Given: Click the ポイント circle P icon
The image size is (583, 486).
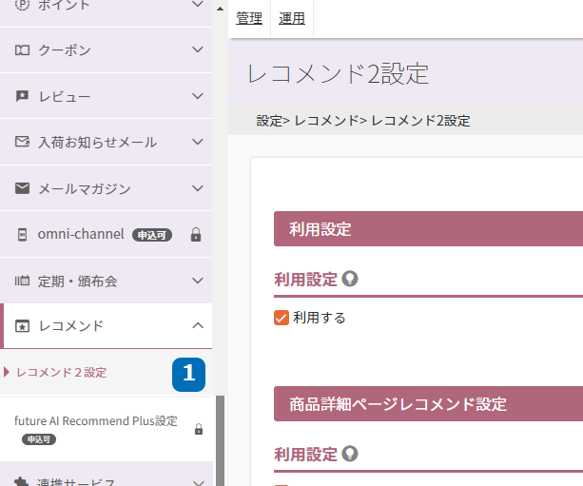Looking at the screenshot, I should point(22,5).
